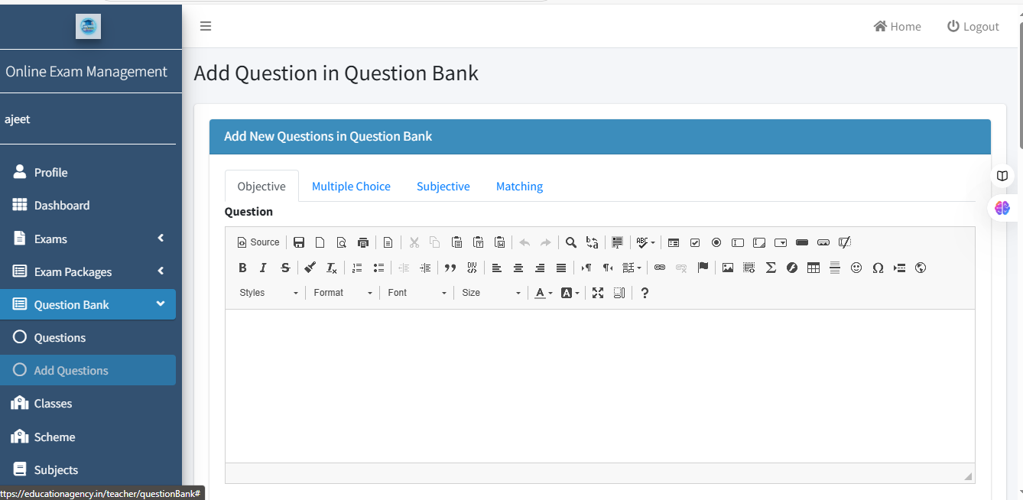Open the Styles dropdown
Viewport: 1023px width, 500px height.
[268, 293]
